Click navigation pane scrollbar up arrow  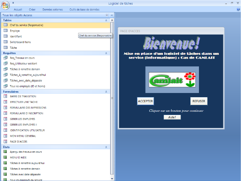tap(112, 20)
